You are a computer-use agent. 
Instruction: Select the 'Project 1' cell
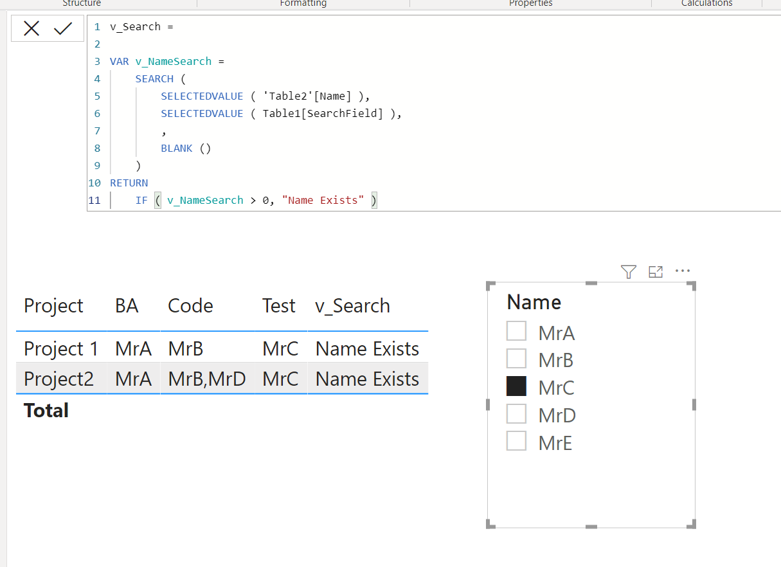click(61, 348)
